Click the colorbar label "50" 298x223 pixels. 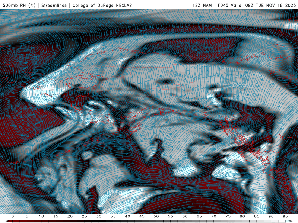coord(156,216)
